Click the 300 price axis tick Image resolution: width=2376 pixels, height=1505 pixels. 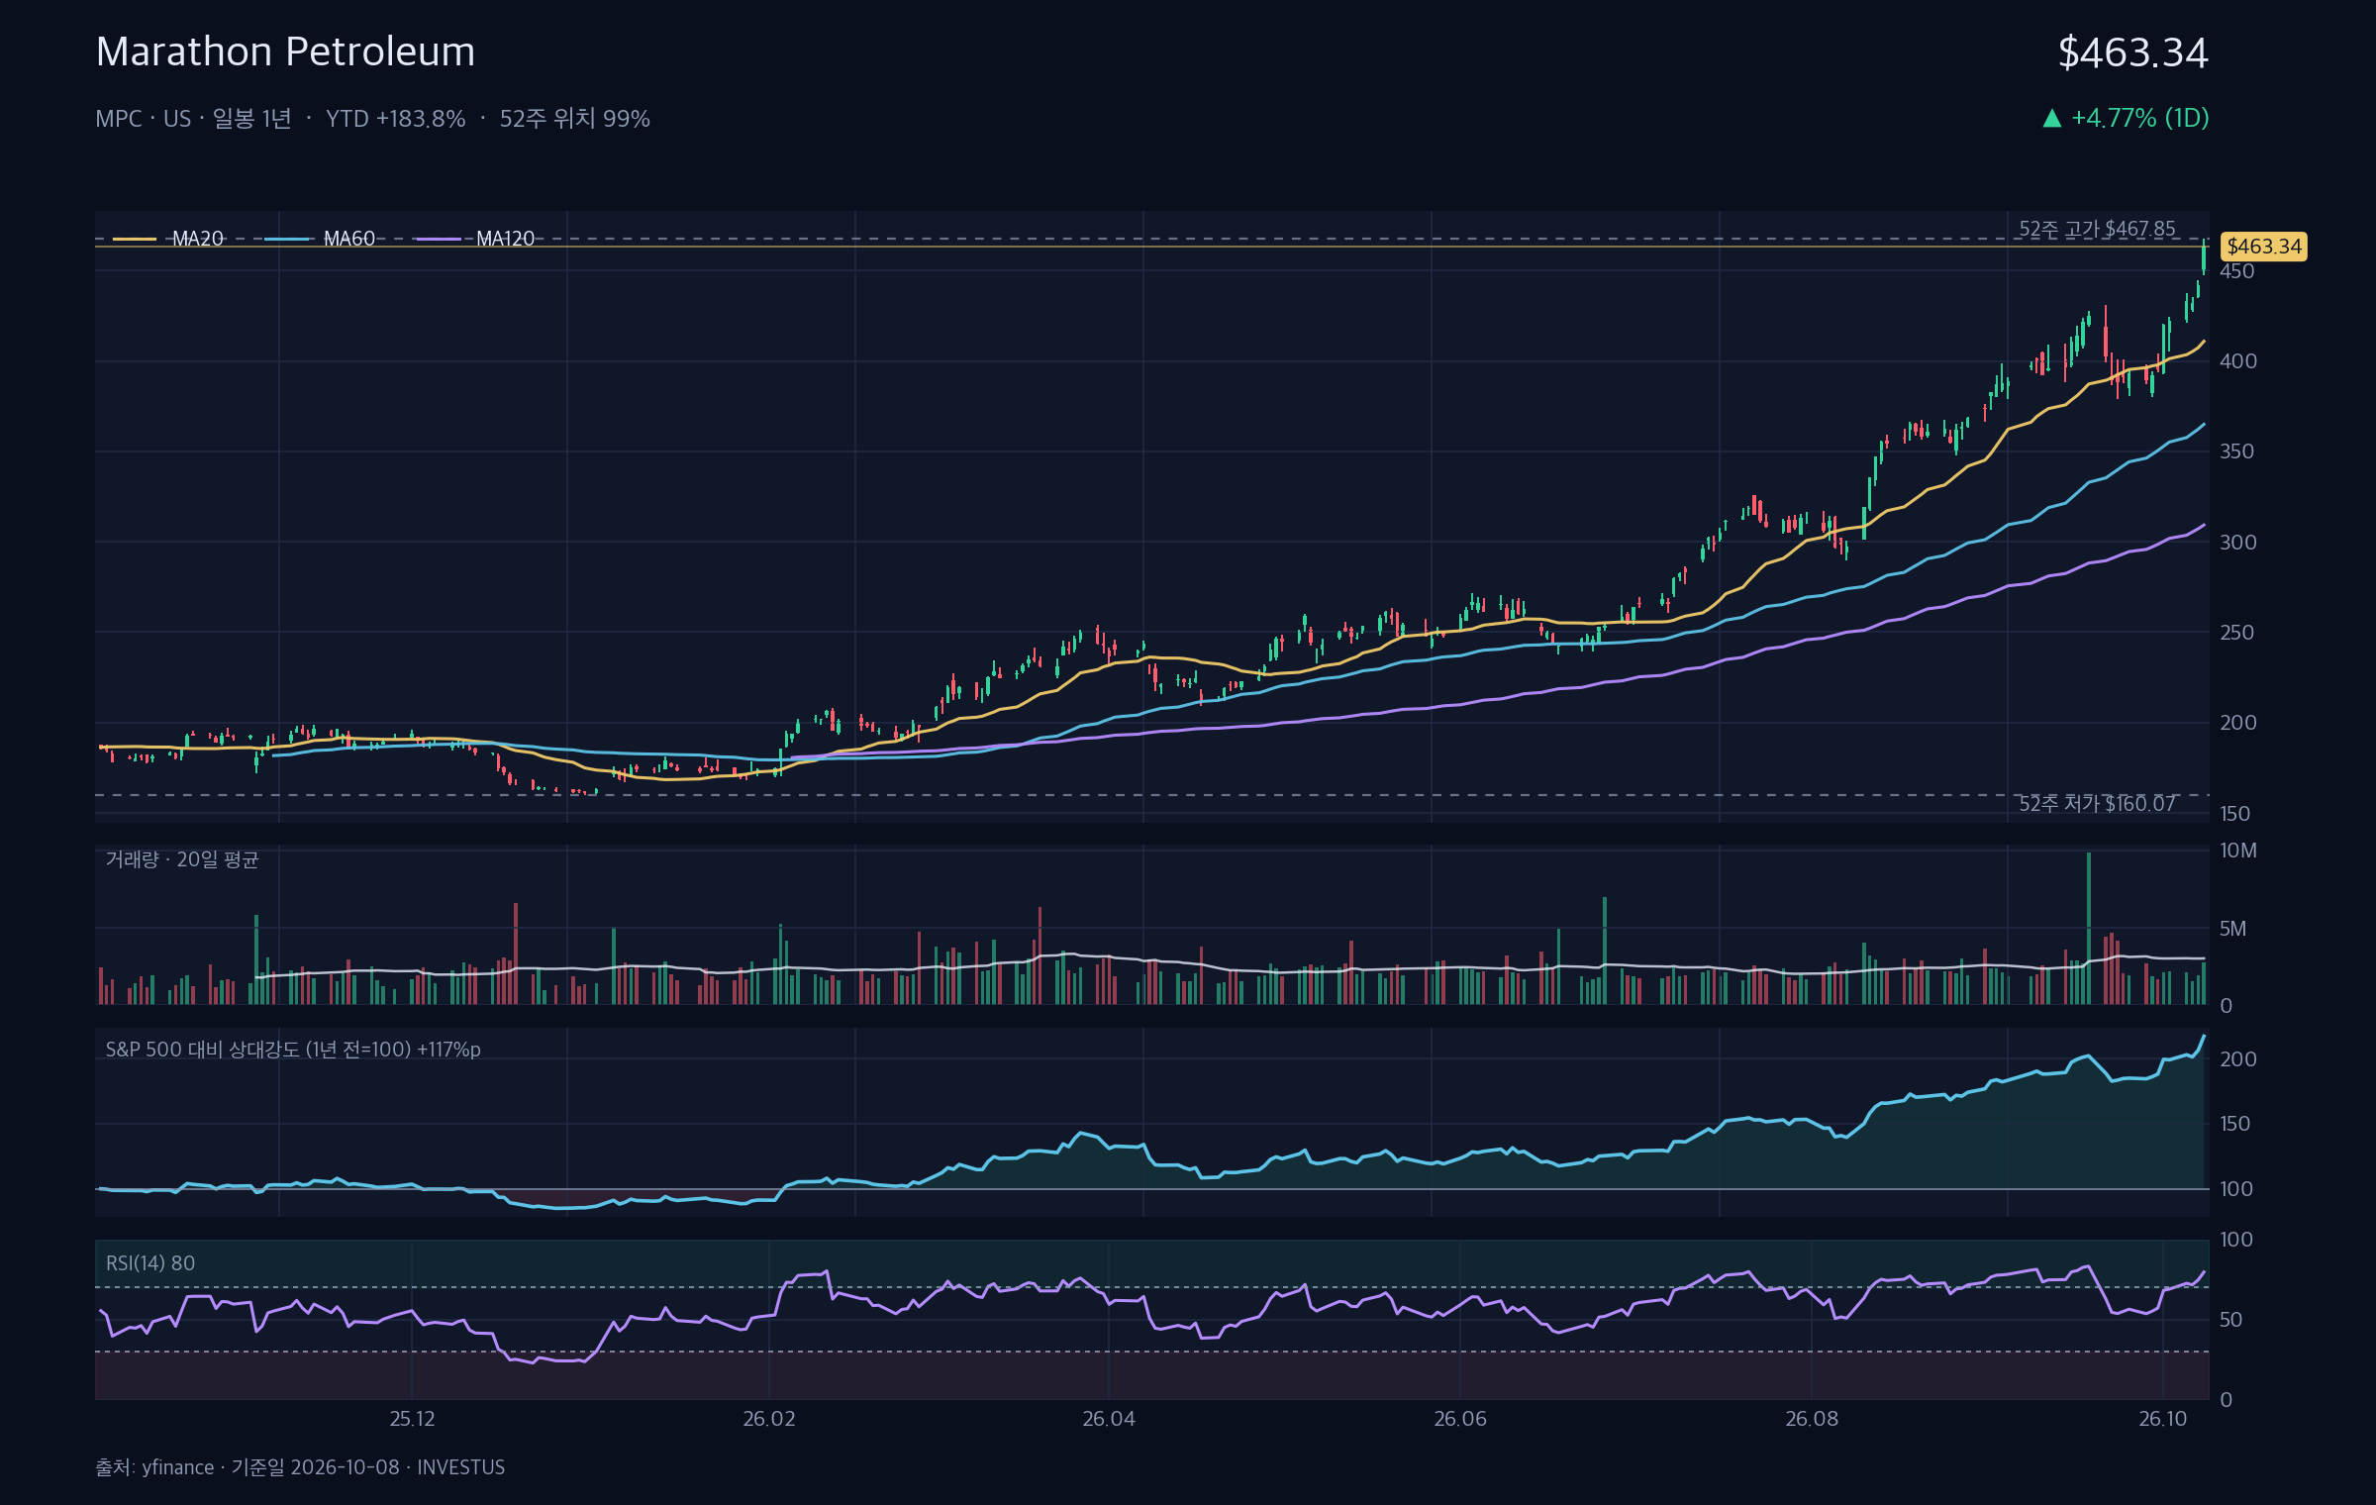[x=2238, y=543]
